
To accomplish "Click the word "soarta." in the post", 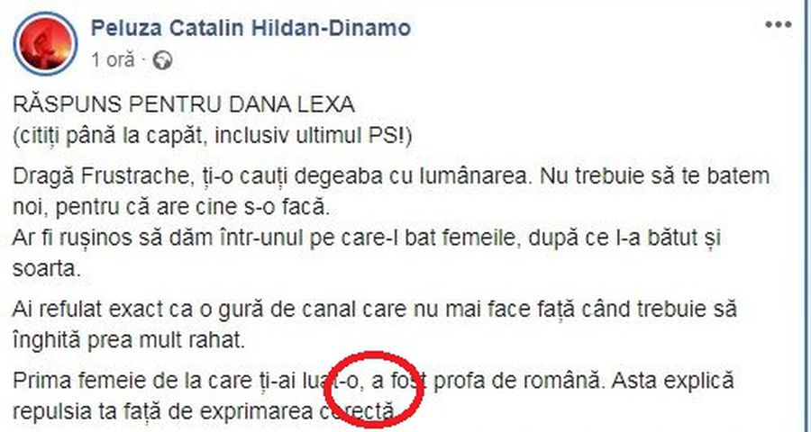I will pyautogui.click(x=47, y=269).
